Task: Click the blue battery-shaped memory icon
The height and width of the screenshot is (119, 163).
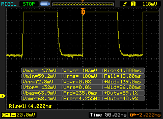Action: coord(45,4)
